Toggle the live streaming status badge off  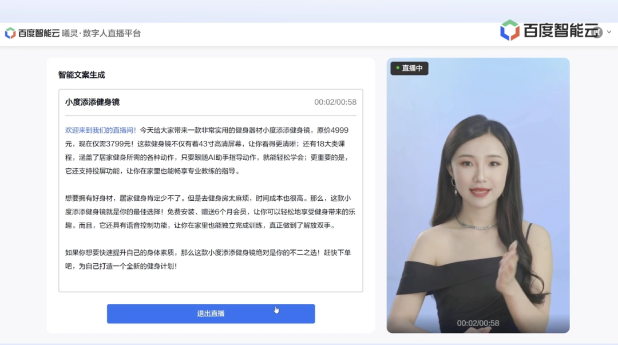click(409, 68)
